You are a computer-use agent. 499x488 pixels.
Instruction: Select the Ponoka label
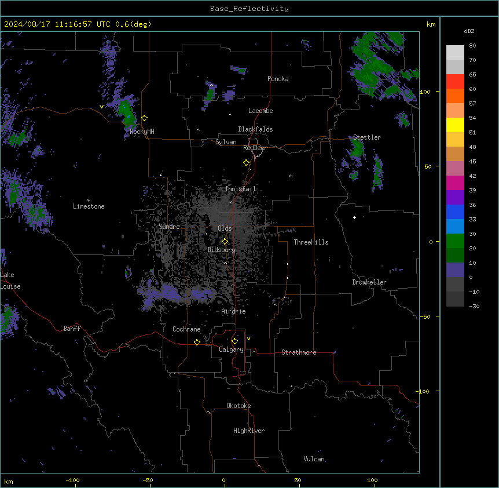[x=278, y=79]
